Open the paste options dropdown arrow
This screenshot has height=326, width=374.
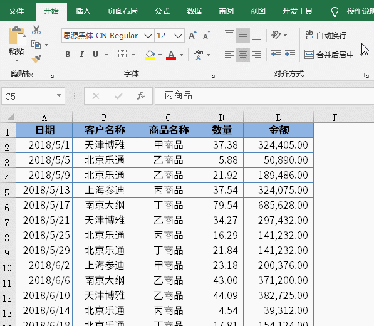17,61
